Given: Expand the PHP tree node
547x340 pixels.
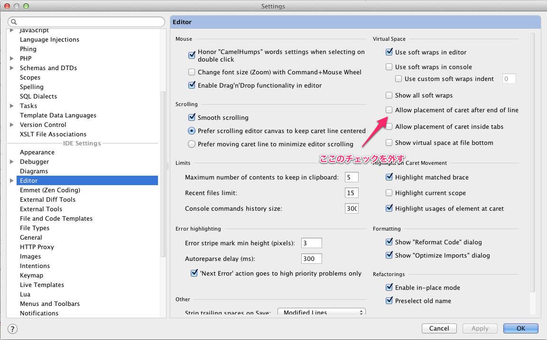Looking at the screenshot, I should [x=12, y=59].
